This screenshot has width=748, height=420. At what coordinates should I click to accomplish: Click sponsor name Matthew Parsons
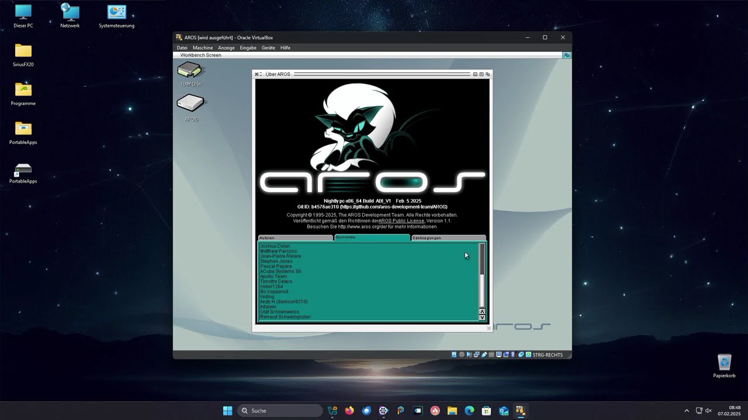(278, 251)
